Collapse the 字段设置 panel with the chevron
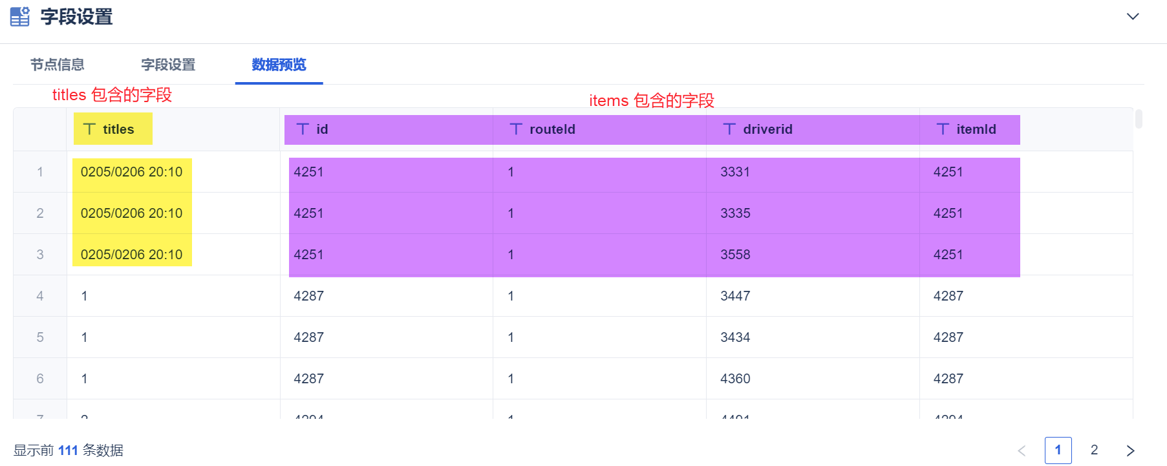 tap(1133, 17)
